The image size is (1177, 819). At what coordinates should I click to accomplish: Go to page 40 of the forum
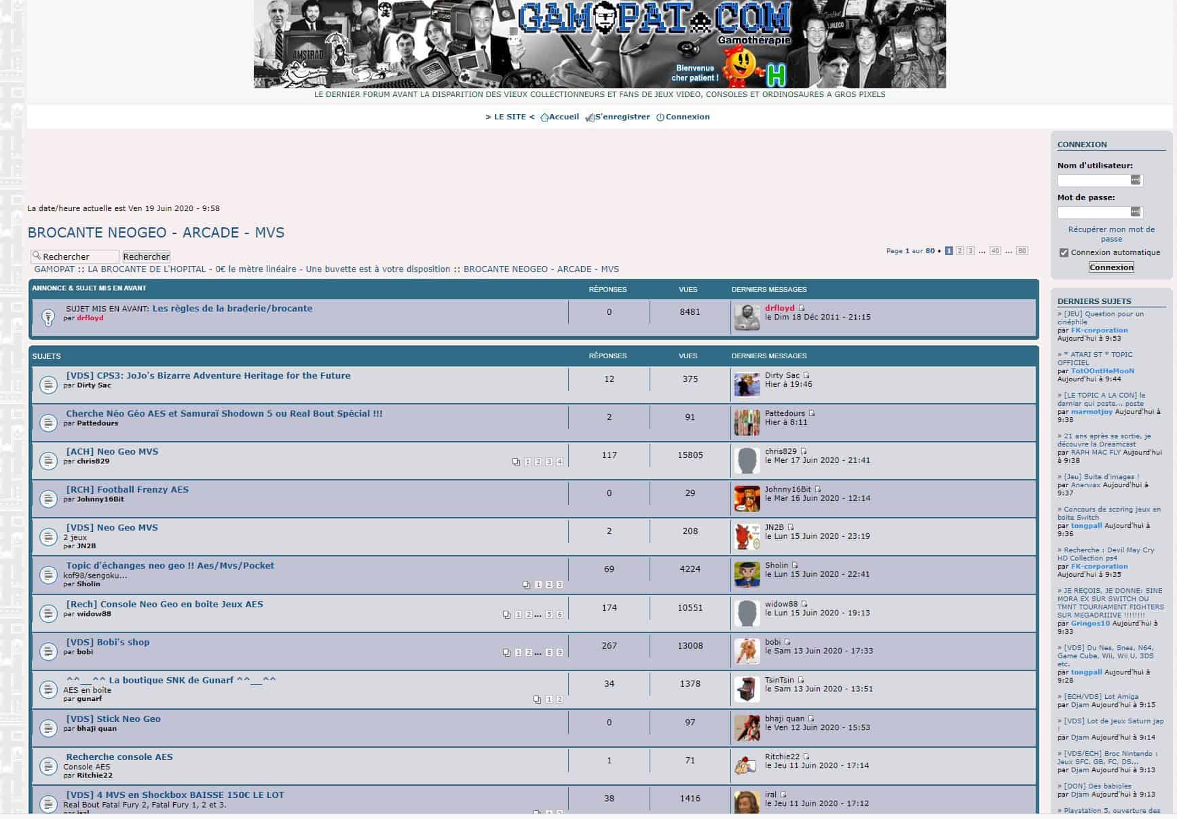pos(994,251)
